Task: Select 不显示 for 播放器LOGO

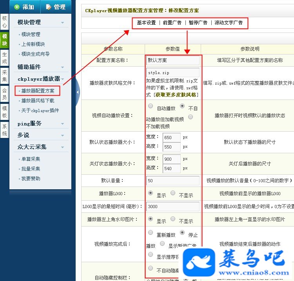Action: pyautogui.click(x=173, y=193)
